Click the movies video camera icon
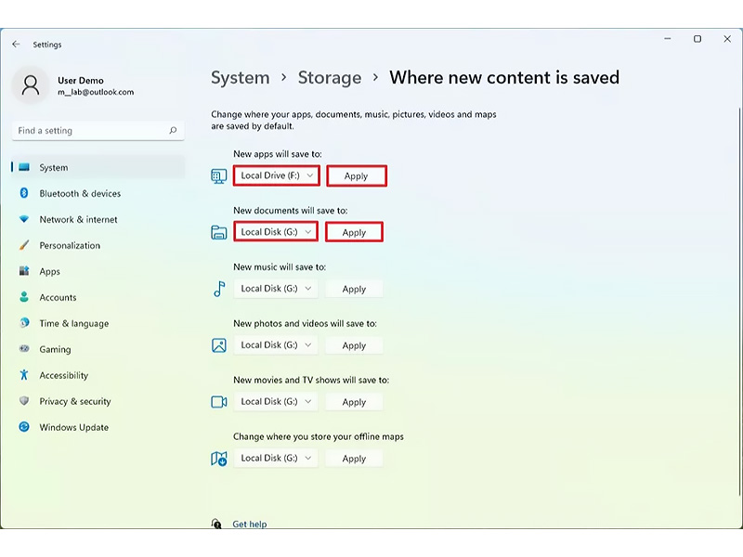 coord(219,402)
